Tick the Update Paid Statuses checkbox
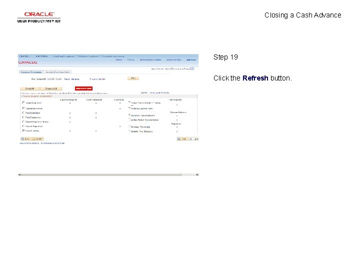The width and height of the screenshot is (360, 270). [129, 131]
